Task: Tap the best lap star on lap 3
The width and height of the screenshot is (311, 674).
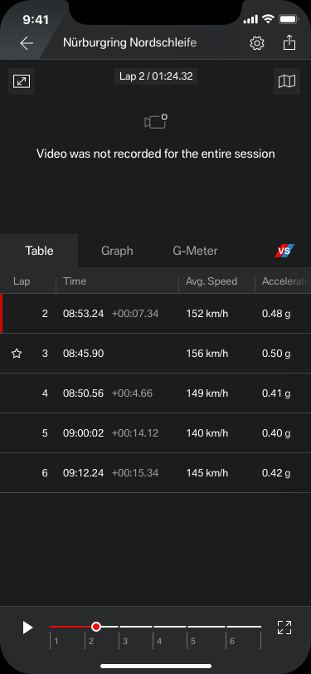Action: pyautogui.click(x=17, y=354)
